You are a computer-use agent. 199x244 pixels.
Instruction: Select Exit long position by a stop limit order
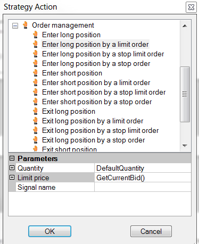point(100,131)
